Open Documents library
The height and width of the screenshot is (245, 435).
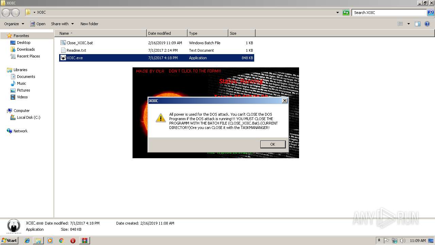click(26, 77)
